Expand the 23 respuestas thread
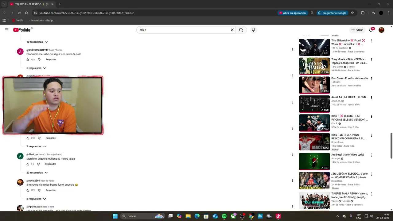This screenshot has width=393, height=221. point(37,173)
